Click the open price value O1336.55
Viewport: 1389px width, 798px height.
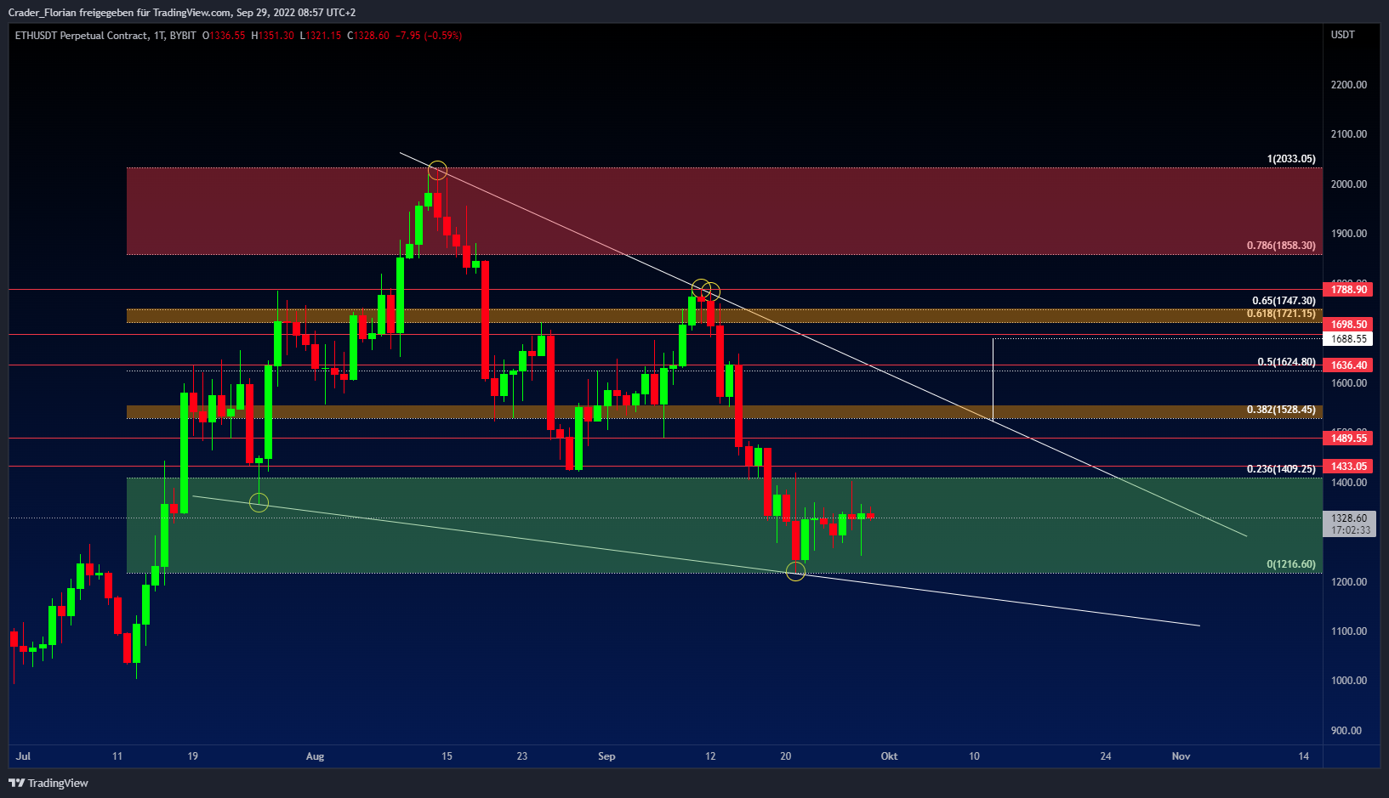pyautogui.click(x=224, y=36)
